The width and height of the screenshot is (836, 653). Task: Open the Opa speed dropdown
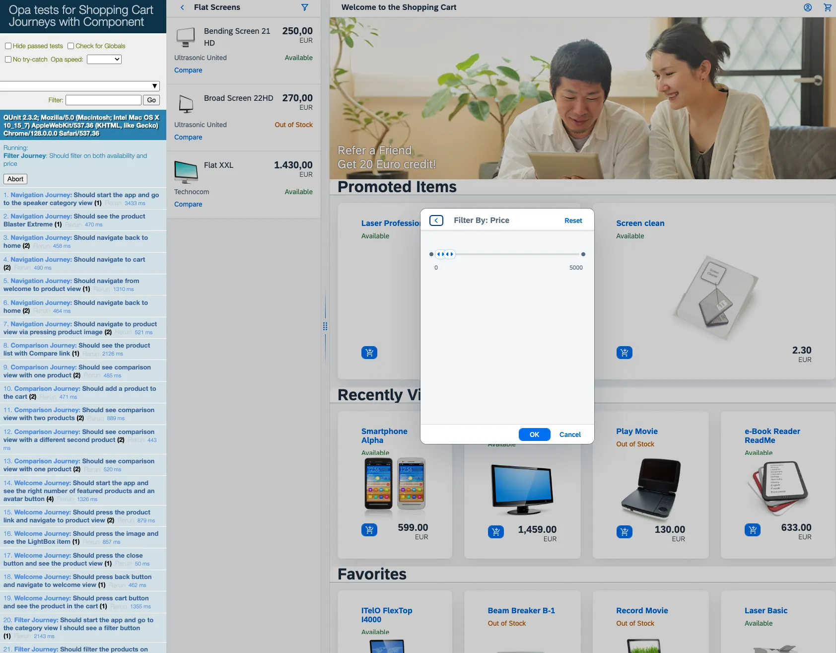pos(104,60)
